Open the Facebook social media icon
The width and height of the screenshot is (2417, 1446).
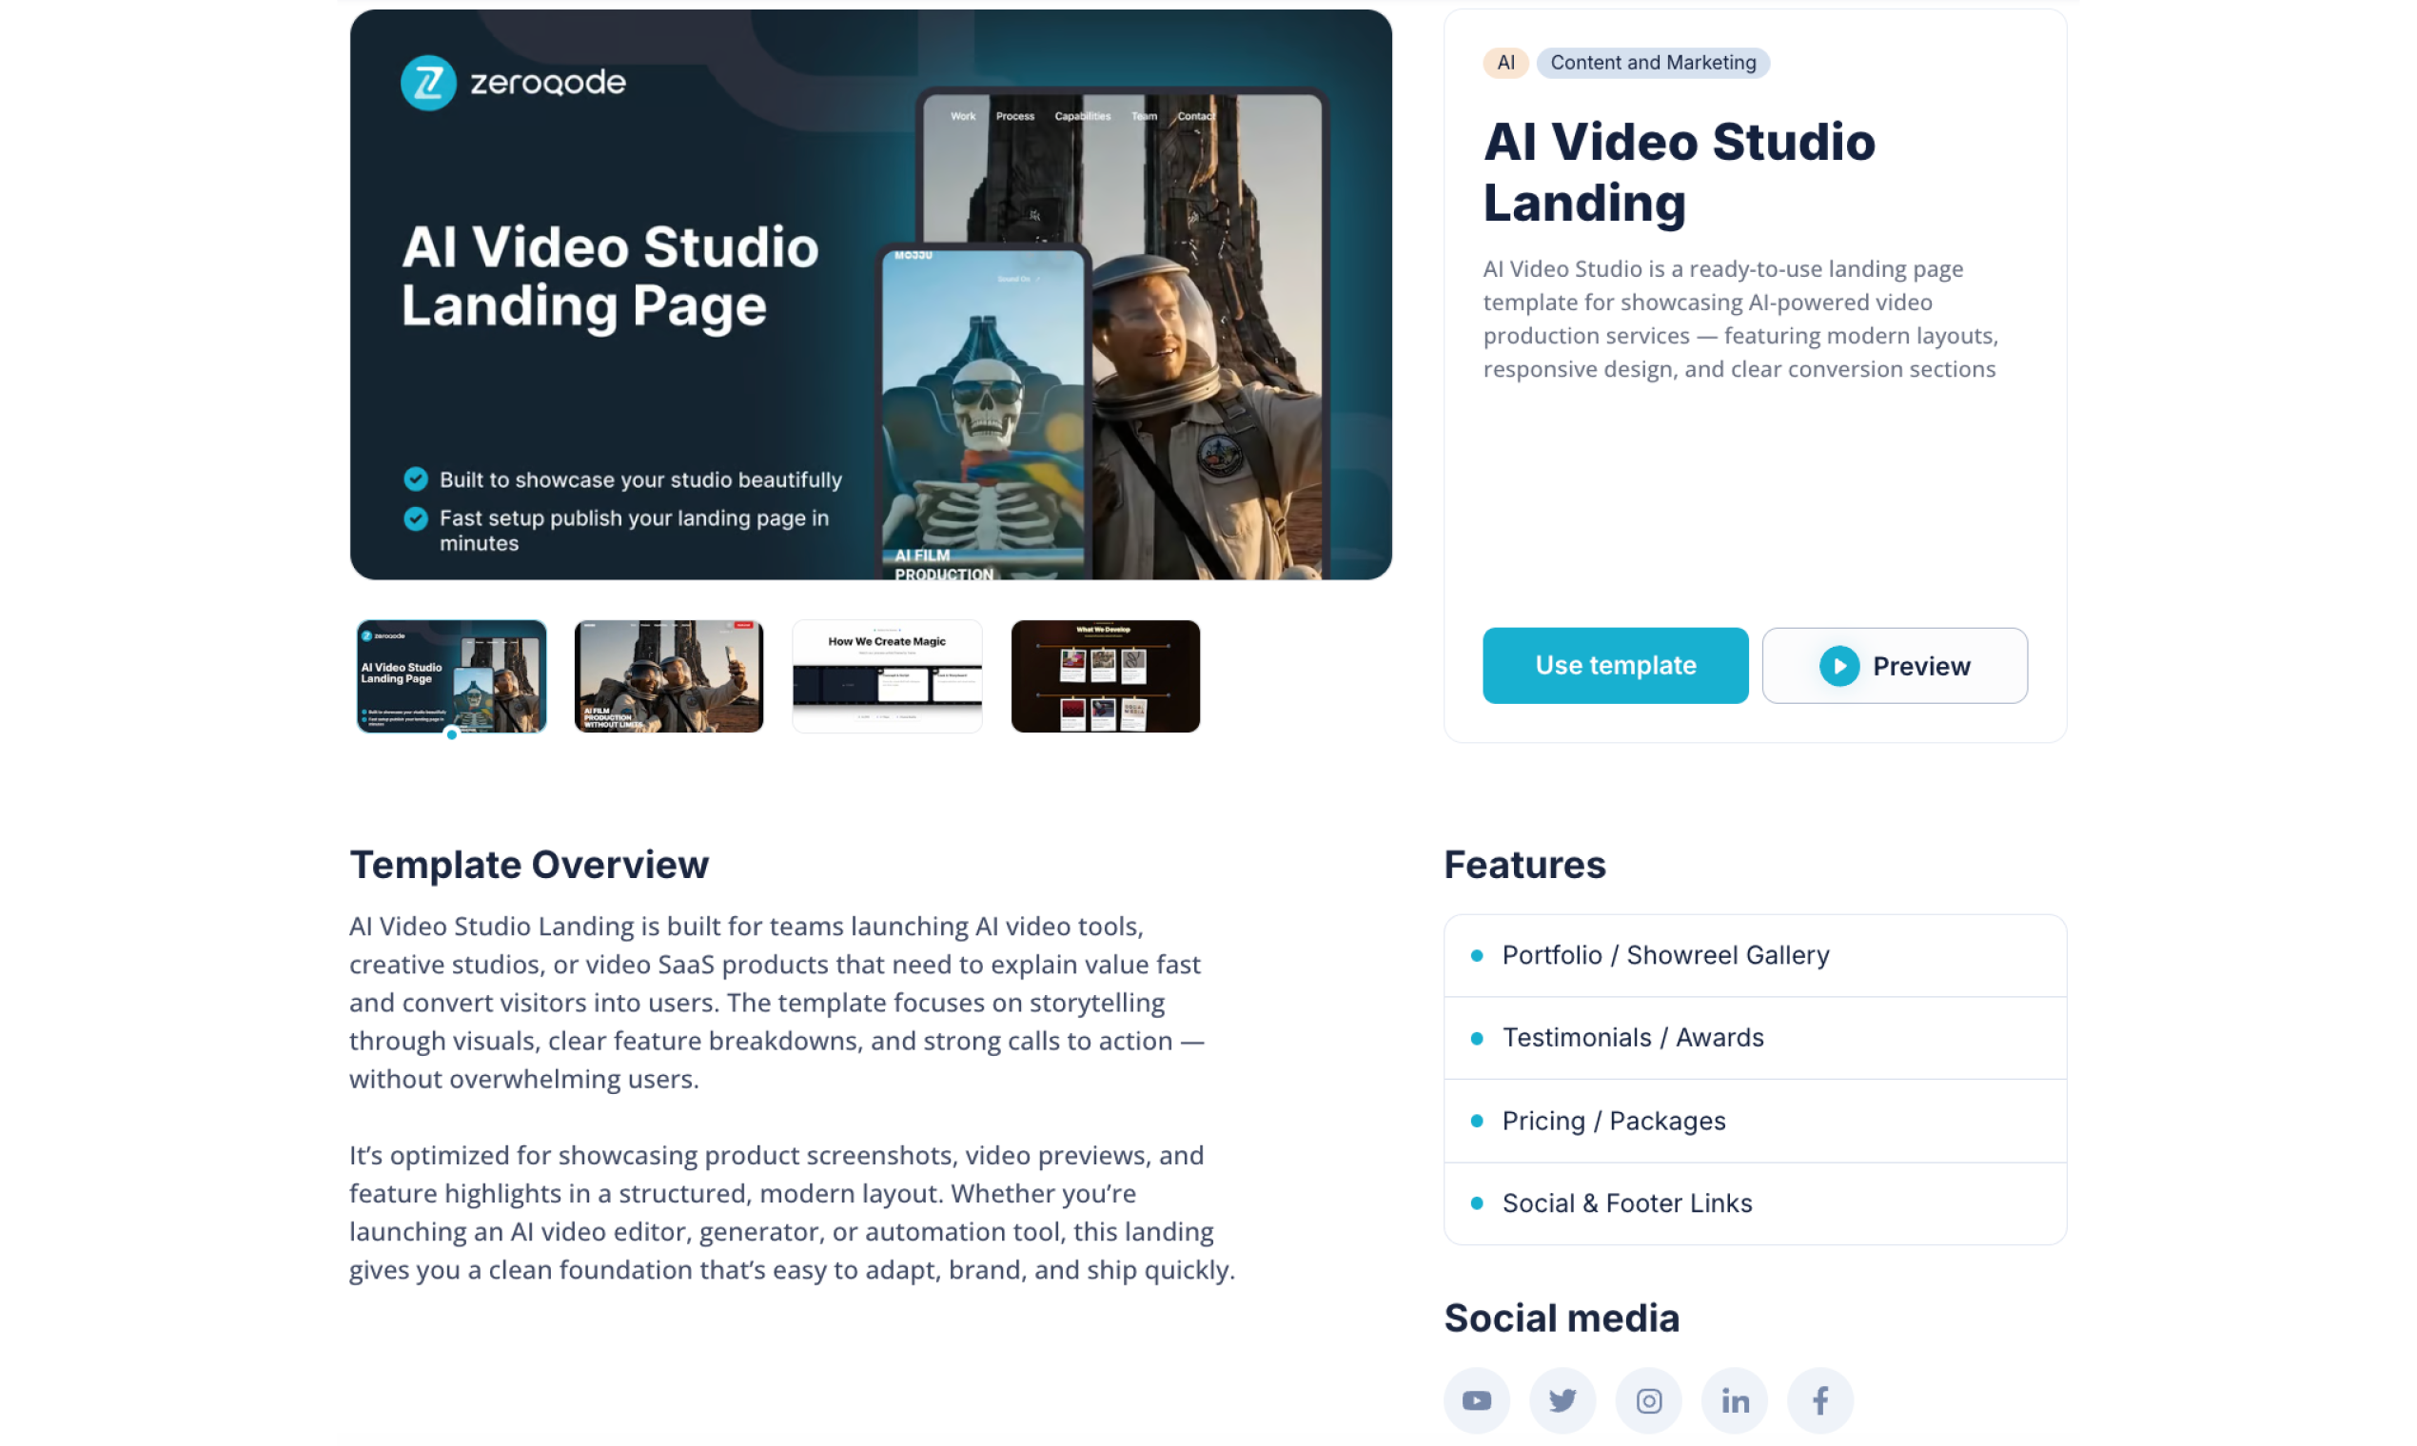click(x=1819, y=1400)
